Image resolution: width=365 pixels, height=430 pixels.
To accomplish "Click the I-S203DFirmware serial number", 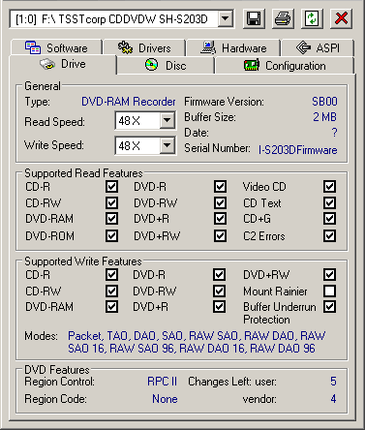I will [x=297, y=150].
